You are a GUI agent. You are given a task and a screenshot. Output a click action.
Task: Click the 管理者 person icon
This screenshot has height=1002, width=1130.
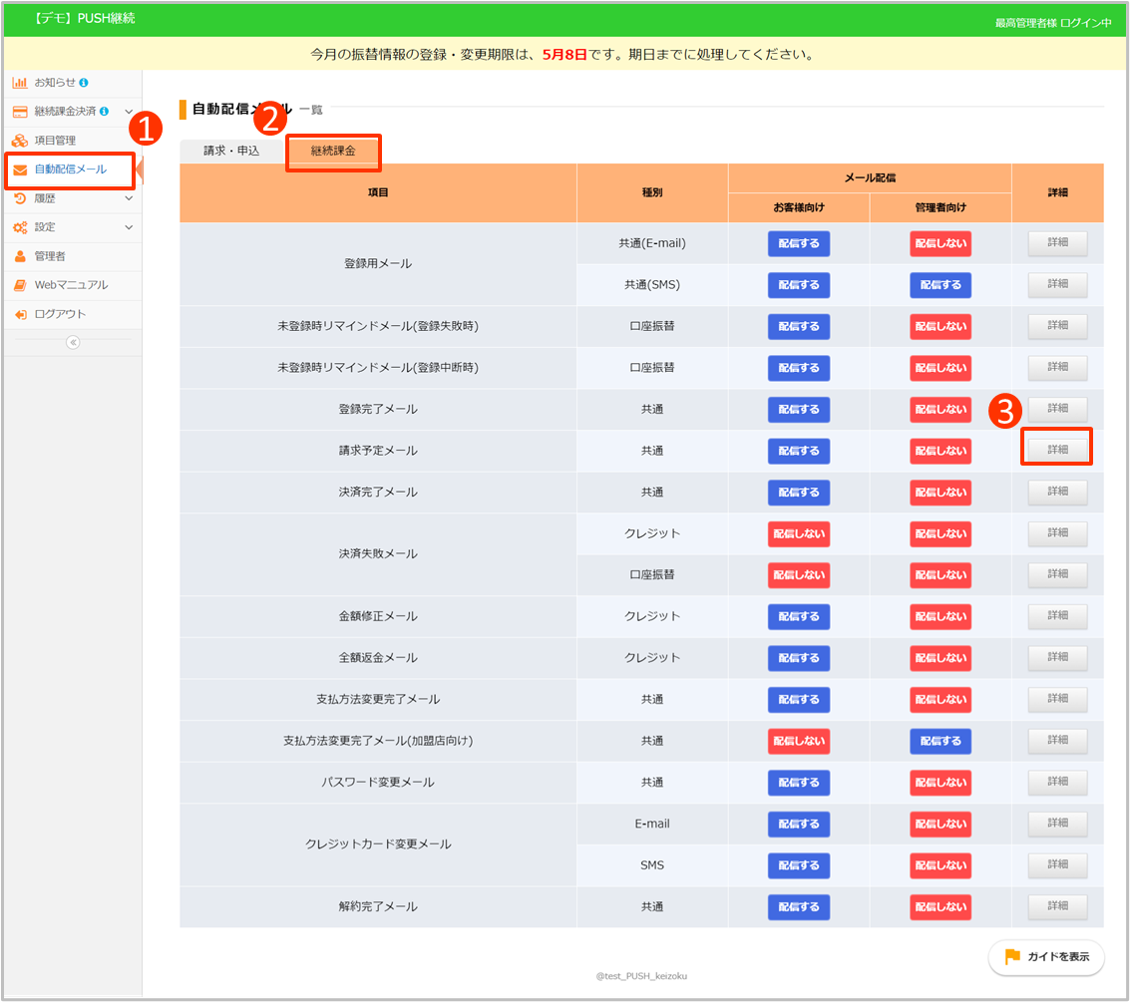20,256
